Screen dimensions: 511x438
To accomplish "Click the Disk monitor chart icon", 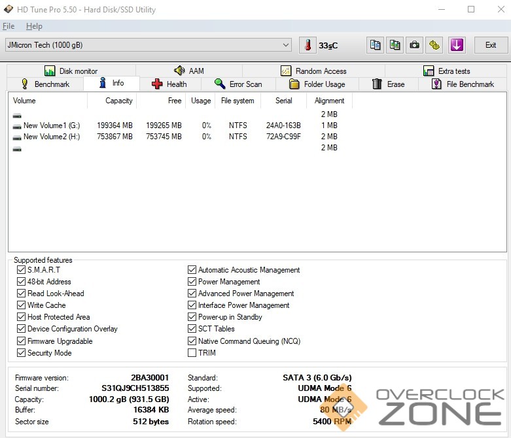I will click(50, 71).
